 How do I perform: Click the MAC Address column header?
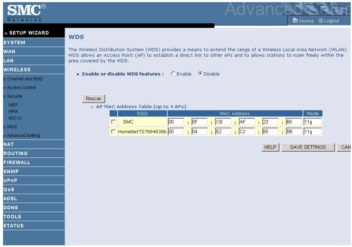[235, 114]
